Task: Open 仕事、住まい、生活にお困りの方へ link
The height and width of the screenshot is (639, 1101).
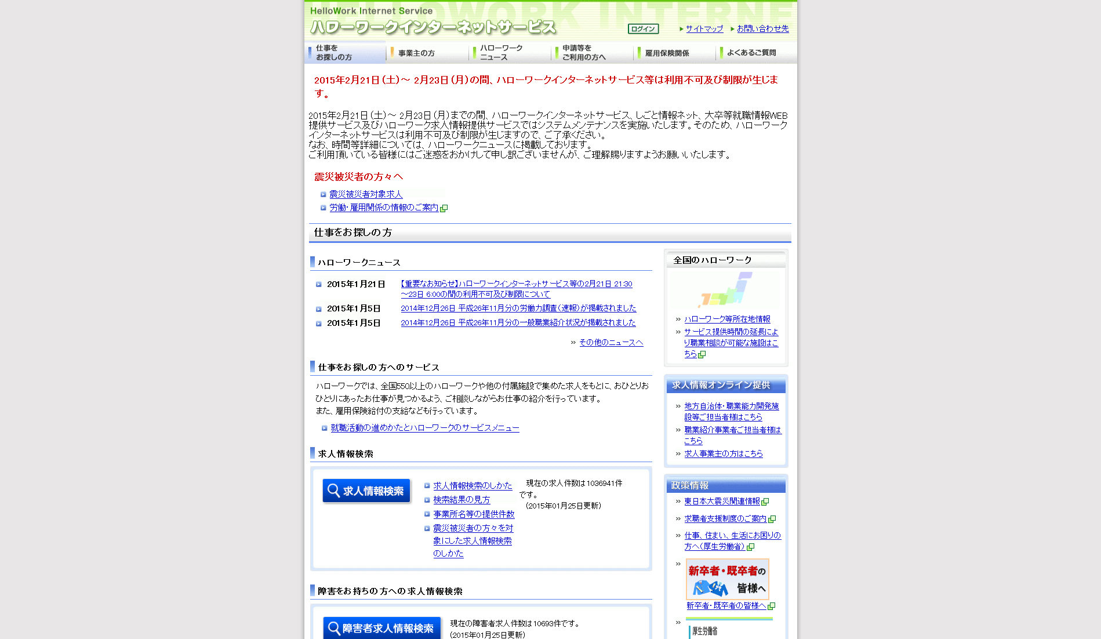Action: (732, 541)
